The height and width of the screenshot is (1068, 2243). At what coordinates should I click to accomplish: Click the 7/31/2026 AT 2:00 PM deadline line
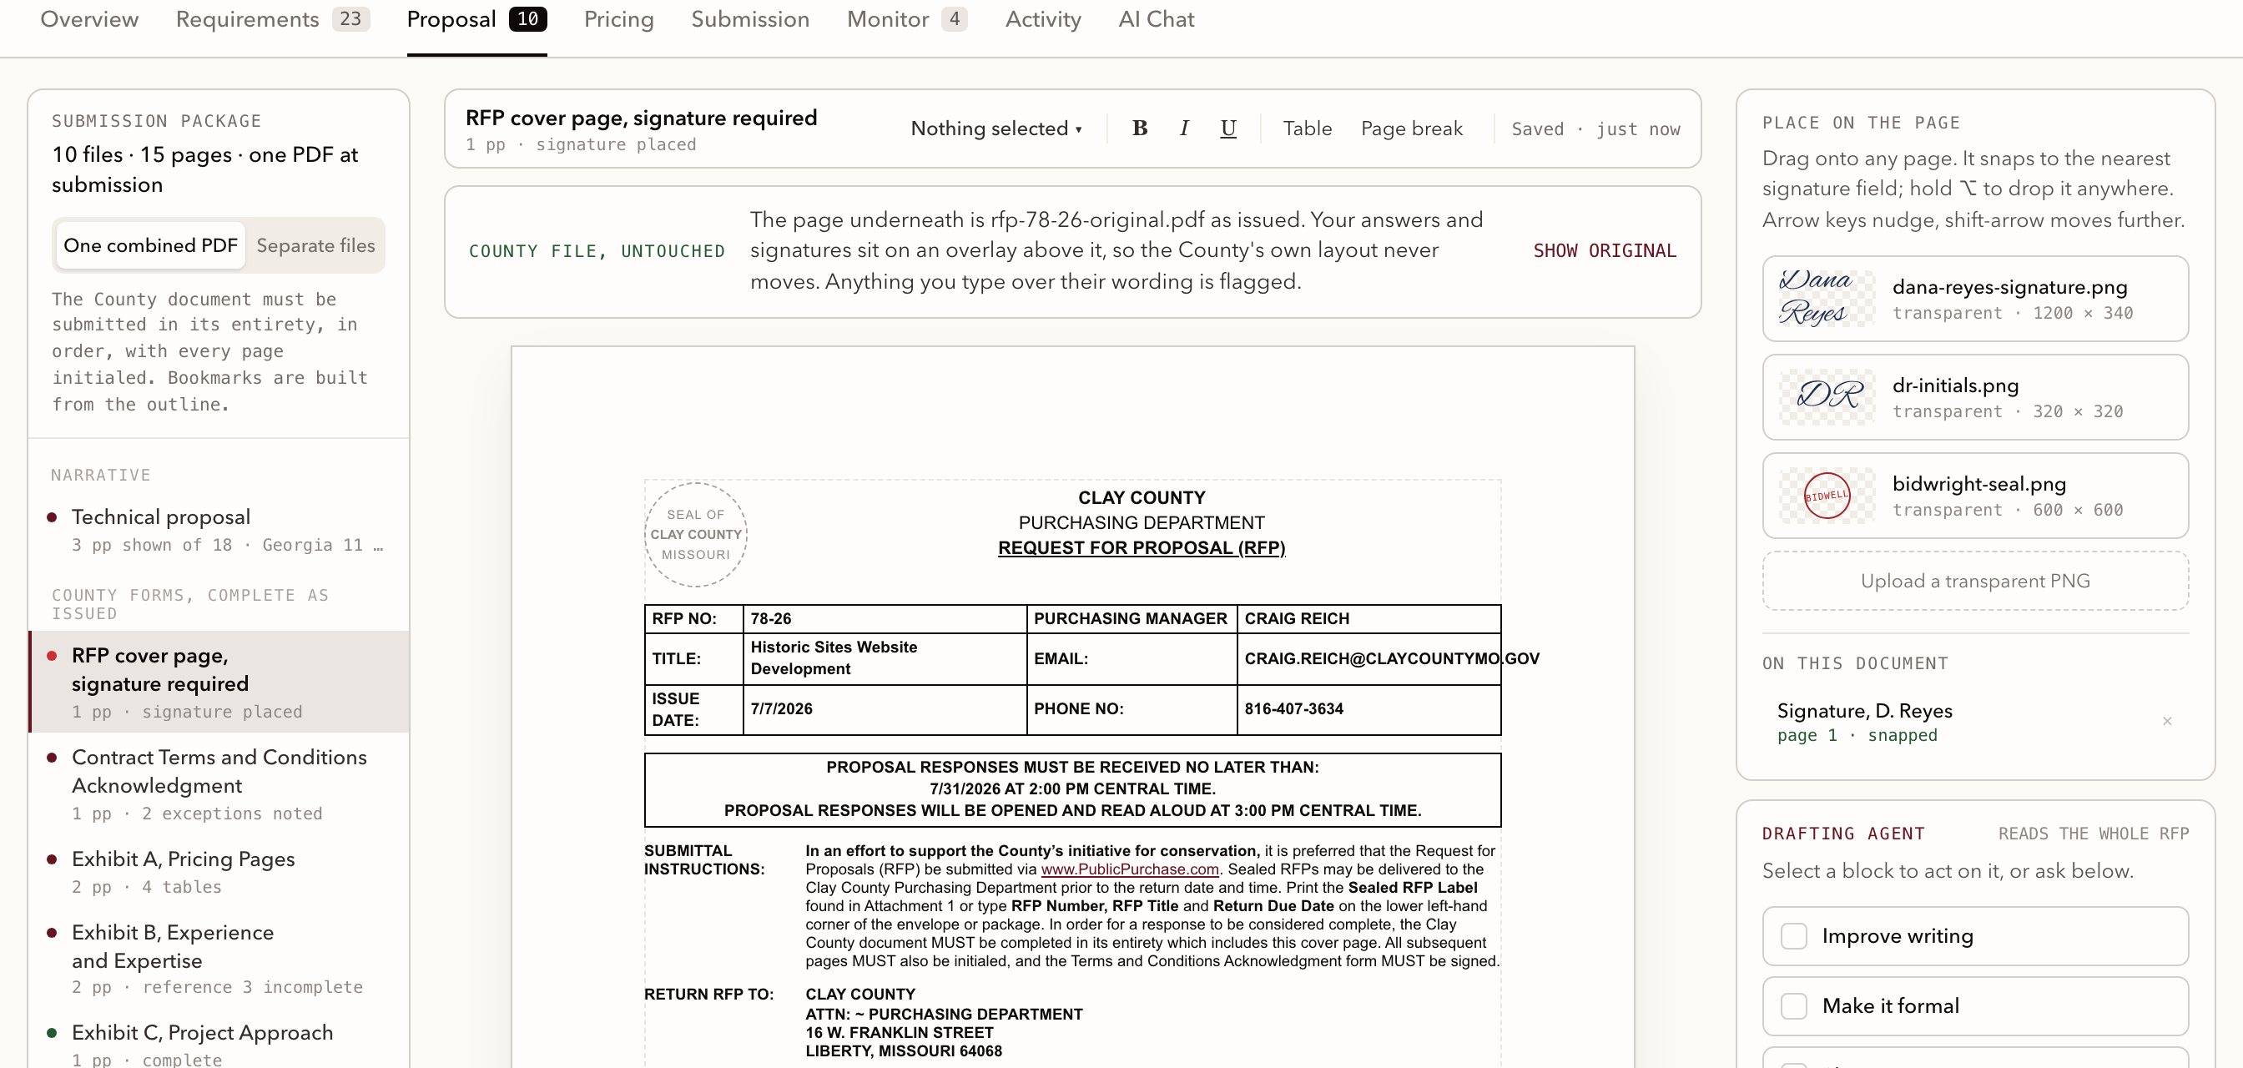coord(1072,788)
